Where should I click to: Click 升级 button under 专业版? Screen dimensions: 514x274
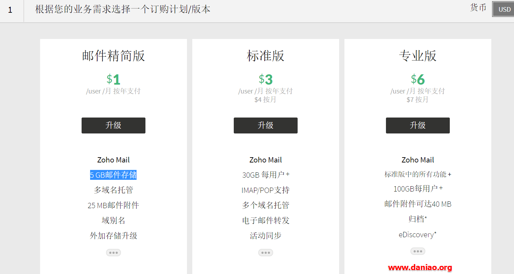click(418, 125)
